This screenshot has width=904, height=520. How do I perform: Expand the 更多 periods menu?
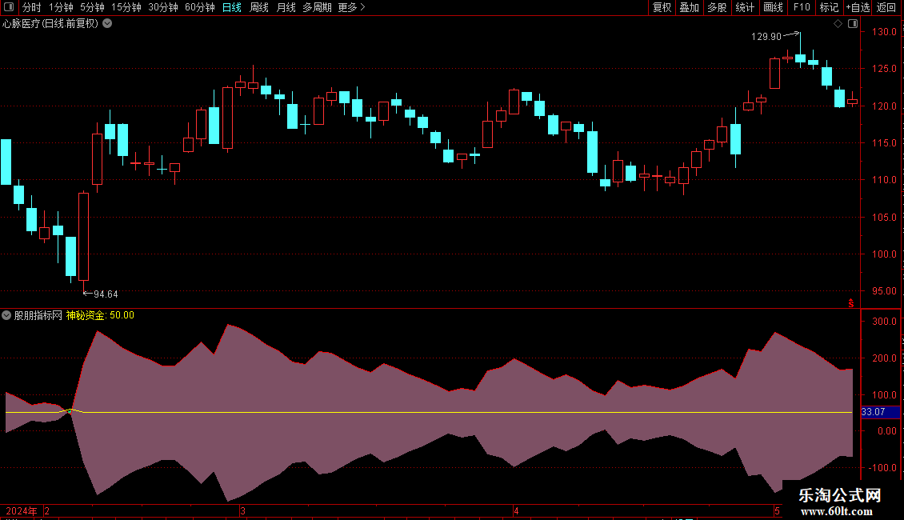coord(351,7)
